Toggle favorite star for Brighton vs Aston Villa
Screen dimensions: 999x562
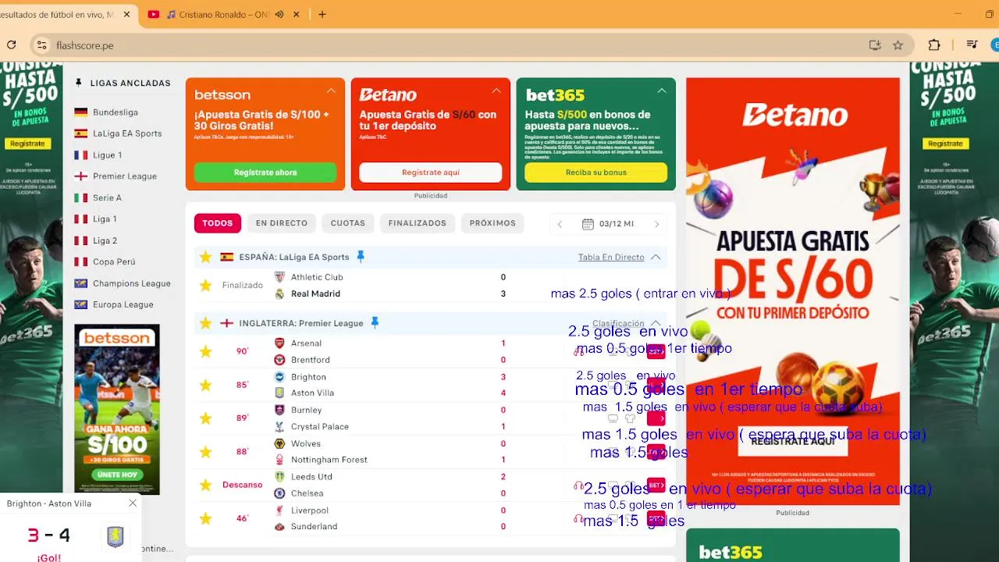[205, 385]
